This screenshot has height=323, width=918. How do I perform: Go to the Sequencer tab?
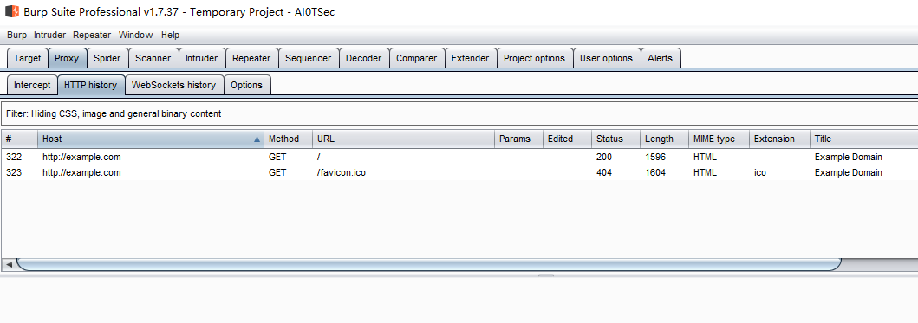coord(309,59)
